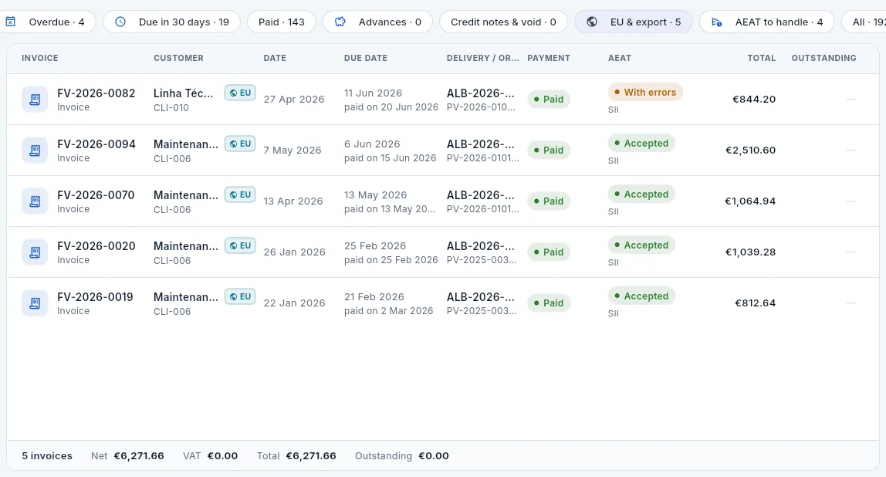Open invoice FV-2026-0082
Image resolution: width=886 pixels, height=477 pixels.
pos(96,93)
